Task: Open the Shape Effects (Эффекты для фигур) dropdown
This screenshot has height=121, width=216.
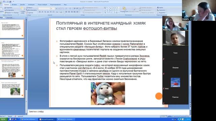Action: tap(147, 13)
